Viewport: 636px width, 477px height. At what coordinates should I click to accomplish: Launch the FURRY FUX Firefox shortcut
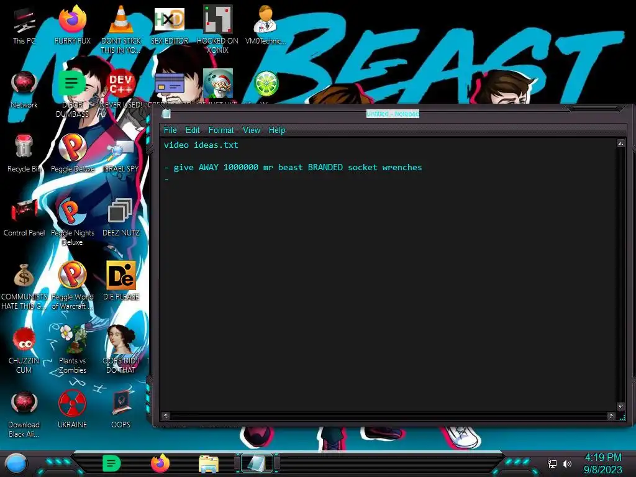pos(72,25)
